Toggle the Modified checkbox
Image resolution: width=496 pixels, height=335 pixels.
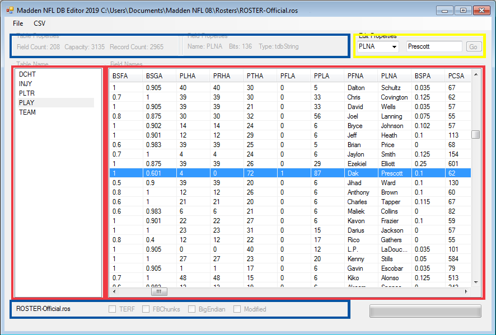click(x=237, y=309)
